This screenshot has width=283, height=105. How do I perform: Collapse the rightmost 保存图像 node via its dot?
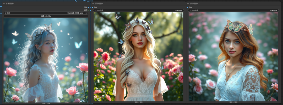tap(188, 3)
